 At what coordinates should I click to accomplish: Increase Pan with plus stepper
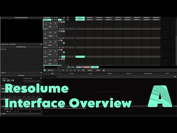click(18, 111)
